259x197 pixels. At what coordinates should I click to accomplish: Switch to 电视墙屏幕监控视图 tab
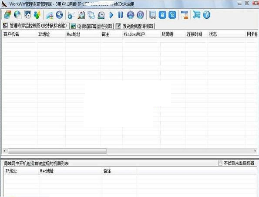(x=92, y=26)
